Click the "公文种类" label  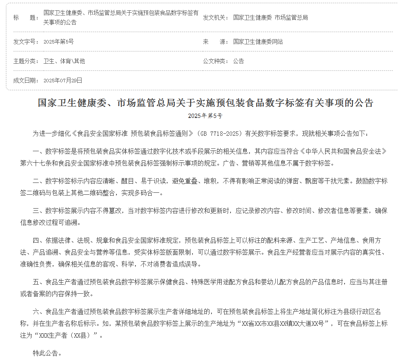click(x=214, y=61)
